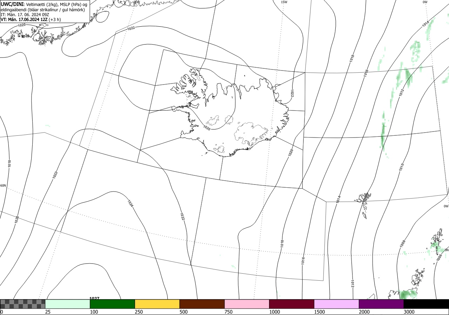Click the legend value "100"
This screenshot has width=449, height=315.
94,312
